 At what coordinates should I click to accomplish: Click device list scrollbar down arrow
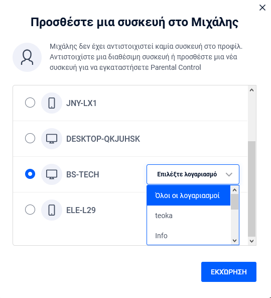pos(251,241)
